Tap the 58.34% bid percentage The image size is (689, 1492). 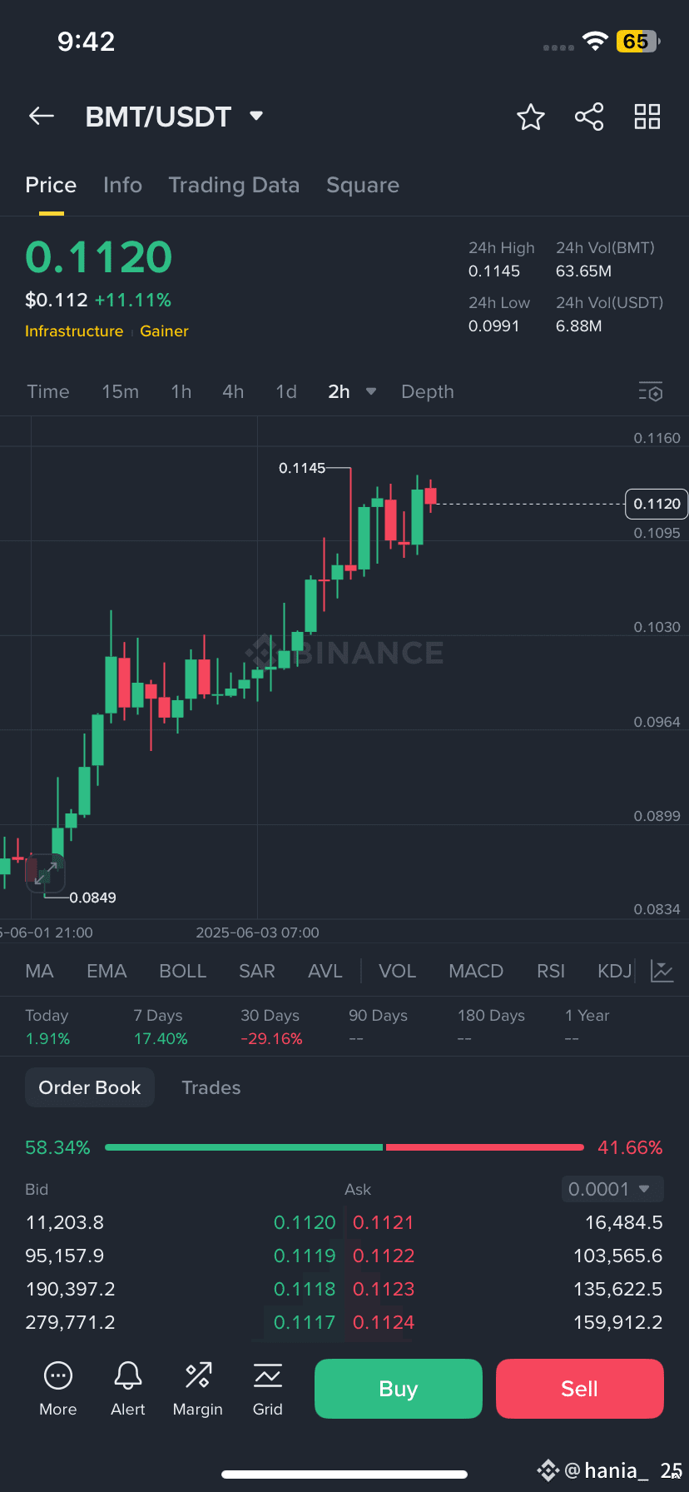pos(57,1147)
